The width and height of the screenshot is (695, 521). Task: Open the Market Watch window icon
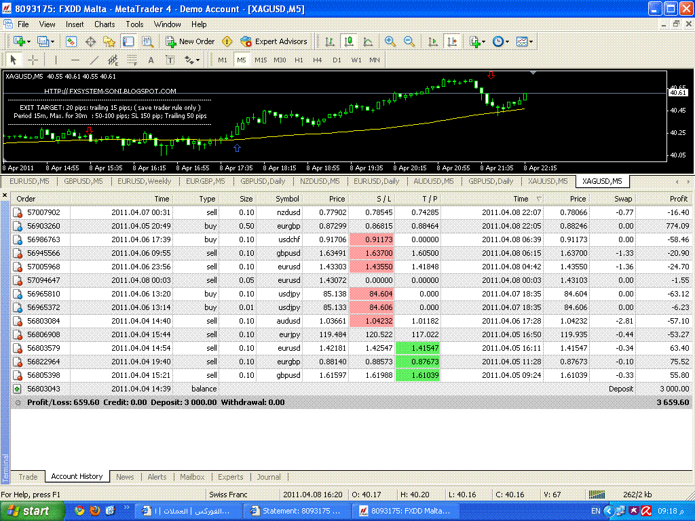(x=71, y=41)
